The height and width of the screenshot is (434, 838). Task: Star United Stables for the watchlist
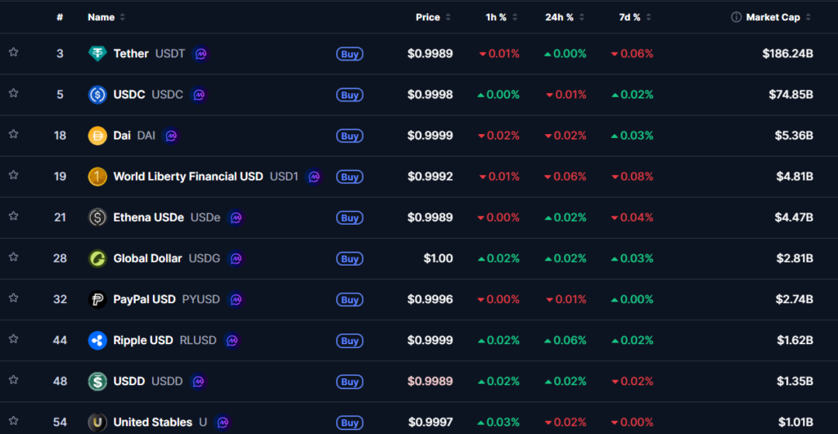[13, 421]
